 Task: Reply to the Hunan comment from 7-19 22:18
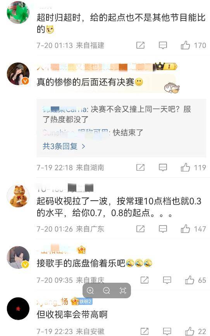[163, 168]
